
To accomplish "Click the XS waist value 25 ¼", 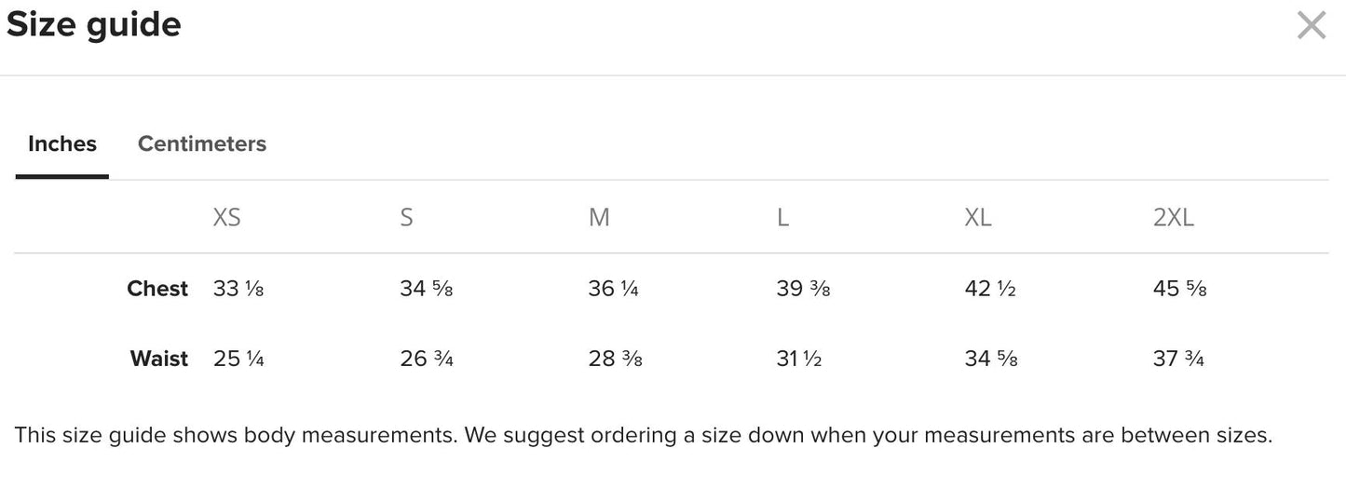I will (238, 359).
